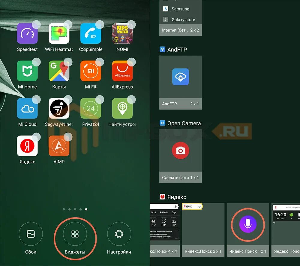
Task: Open the AliExpress app
Action: [122, 71]
